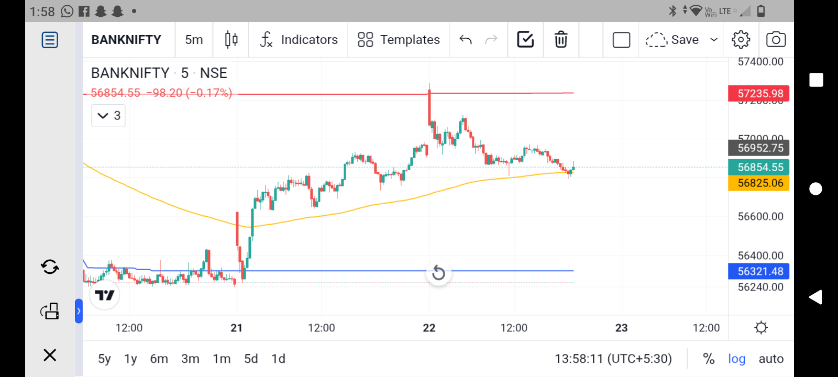Screen dimensions: 838x377
Task: Click the 56240.00 price axis label
Action: tap(760, 287)
